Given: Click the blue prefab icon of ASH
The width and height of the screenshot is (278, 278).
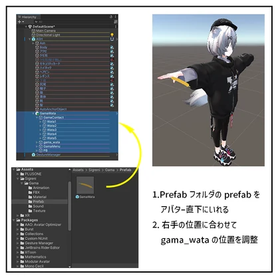Looking at the screenshot, I should [x=33, y=39].
